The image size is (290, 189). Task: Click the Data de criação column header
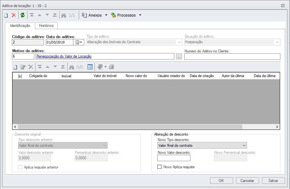coord(203,76)
